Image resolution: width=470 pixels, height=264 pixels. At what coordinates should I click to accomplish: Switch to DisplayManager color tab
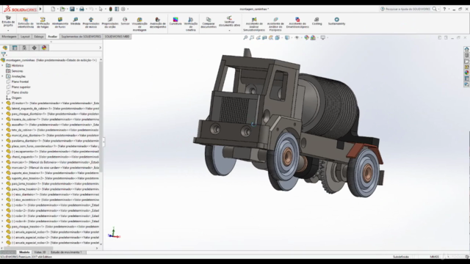(44, 48)
